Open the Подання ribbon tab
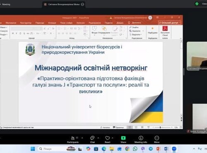 point(108,23)
